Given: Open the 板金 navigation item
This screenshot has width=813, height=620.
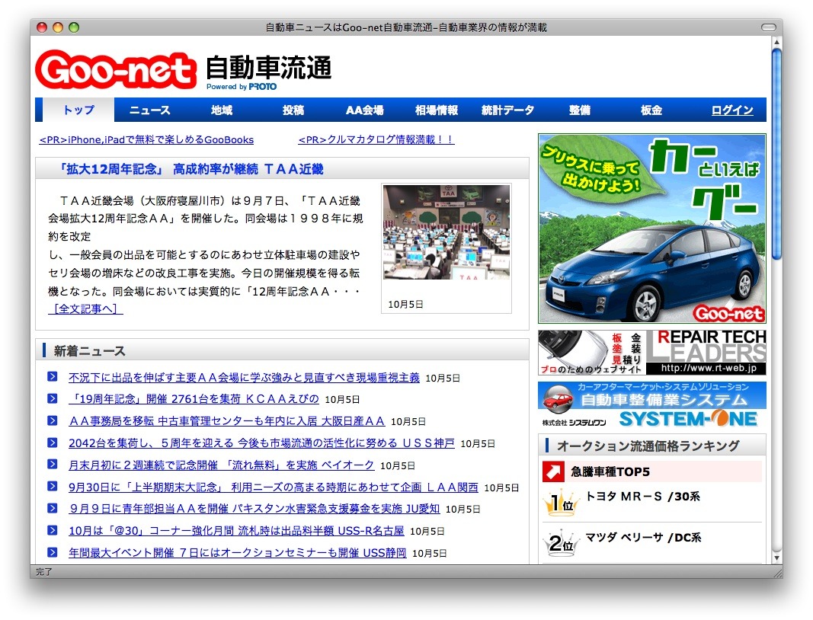Looking at the screenshot, I should (x=651, y=110).
